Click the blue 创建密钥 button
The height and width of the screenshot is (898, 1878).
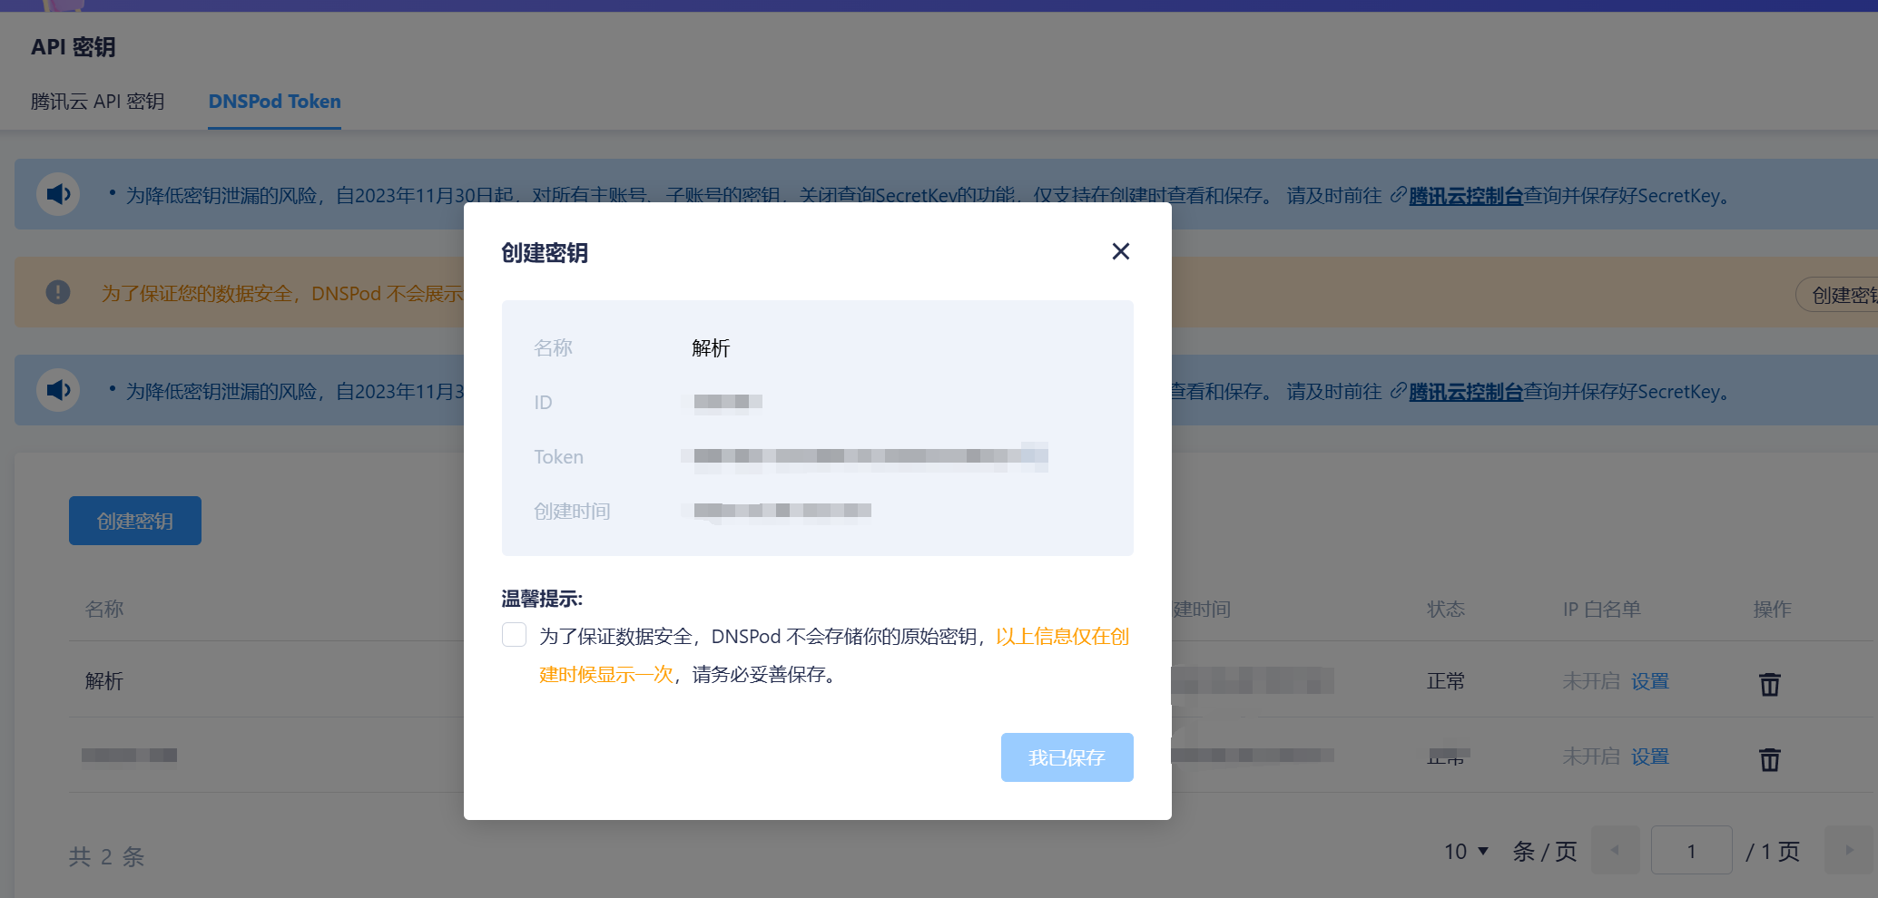click(x=134, y=520)
